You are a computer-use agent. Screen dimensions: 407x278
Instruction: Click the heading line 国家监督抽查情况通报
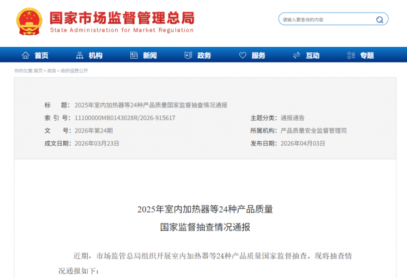[x=205, y=227]
